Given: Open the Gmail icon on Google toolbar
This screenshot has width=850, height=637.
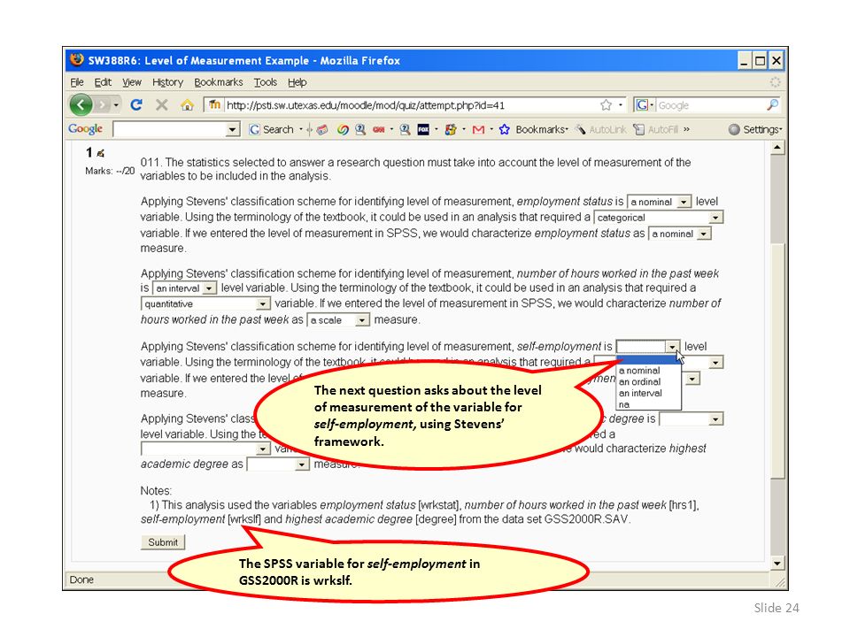Looking at the screenshot, I should pos(478,129).
